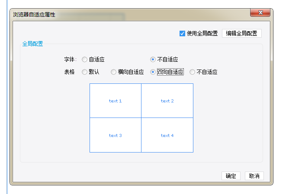This screenshot has width=305, height=194.
Task: Click the text 3 preview cell
Action: point(116,135)
